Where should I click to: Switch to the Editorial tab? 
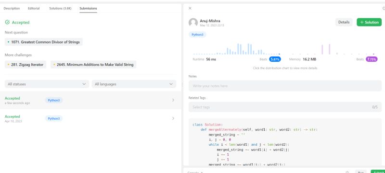point(34,8)
